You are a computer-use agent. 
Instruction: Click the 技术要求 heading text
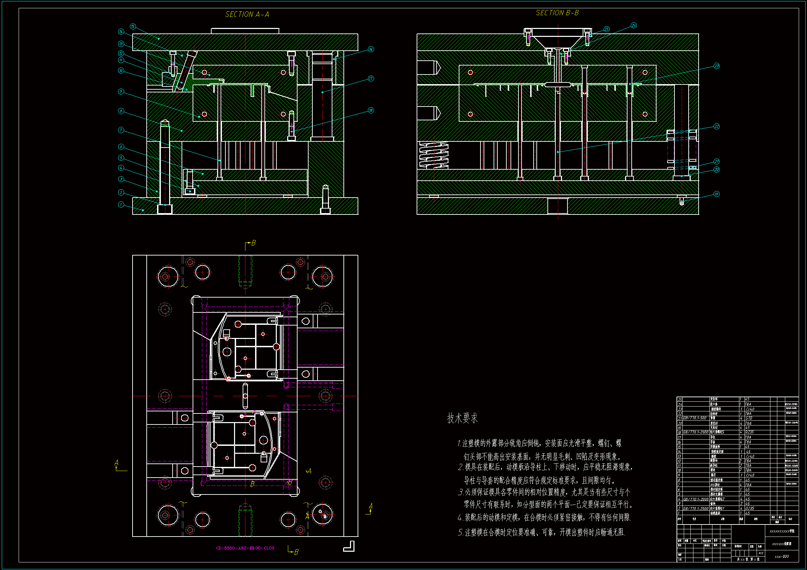[x=462, y=418]
